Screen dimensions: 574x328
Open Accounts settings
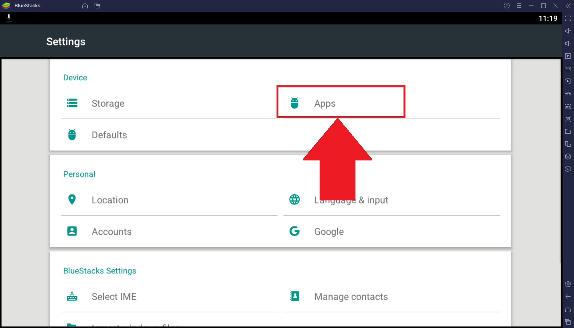pyautogui.click(x=111, y=232)
